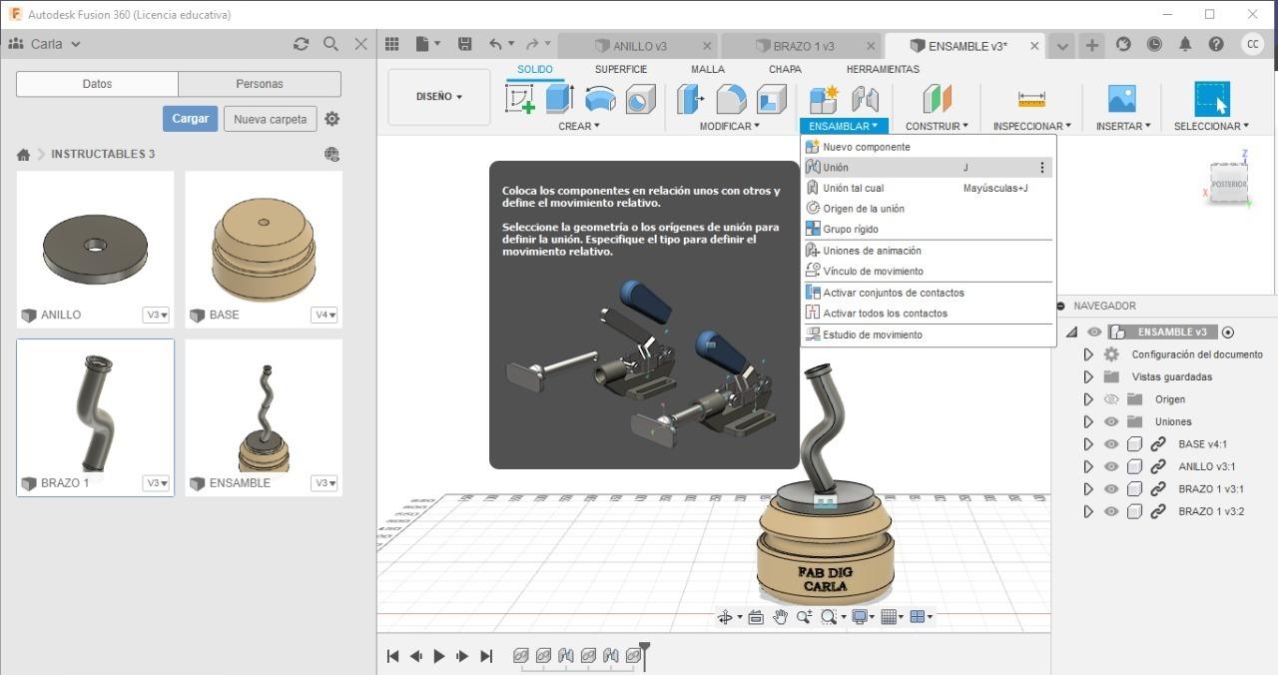Expand the BASE v4:1 tree node

[x=1088, y=444]
